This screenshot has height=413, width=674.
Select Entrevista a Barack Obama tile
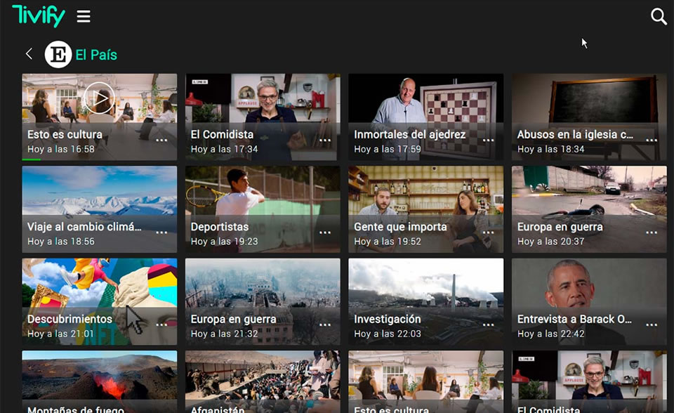(x=588, y=295)
